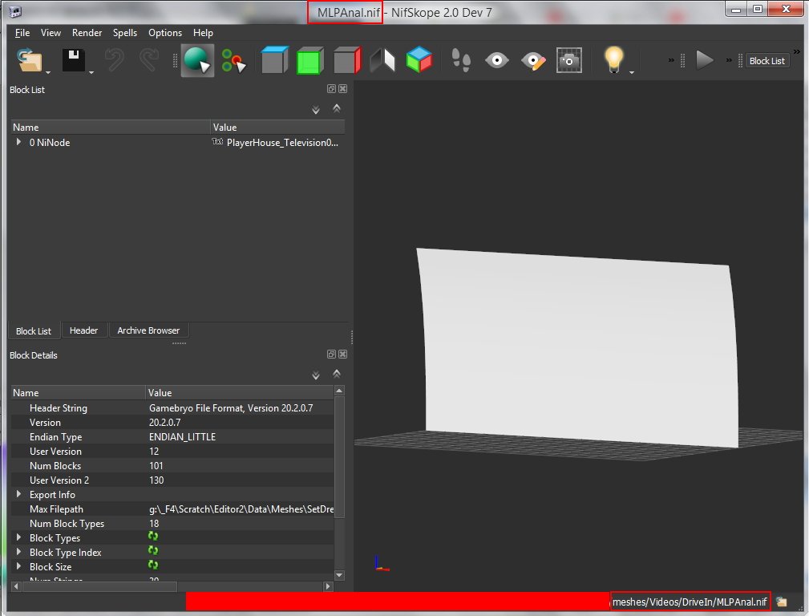This screenshot has width=809, height=616.
Task: Open the Spells menu
Action: [x=125, y=33]
